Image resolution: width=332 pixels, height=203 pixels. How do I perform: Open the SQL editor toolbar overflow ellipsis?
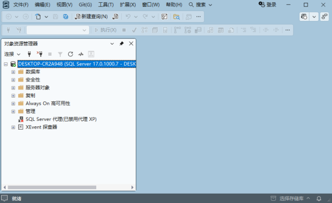288,30
